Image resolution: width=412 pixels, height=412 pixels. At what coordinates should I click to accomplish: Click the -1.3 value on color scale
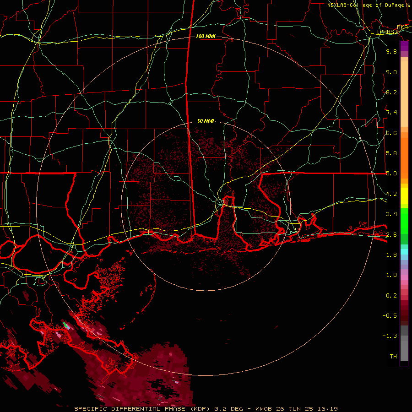point(390,336)
